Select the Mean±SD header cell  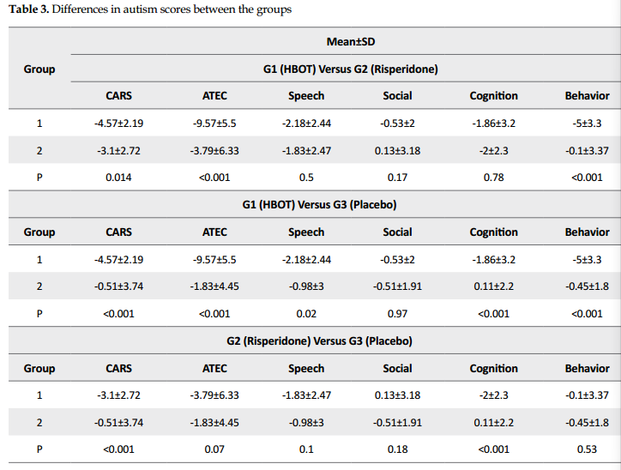point(351,41)
